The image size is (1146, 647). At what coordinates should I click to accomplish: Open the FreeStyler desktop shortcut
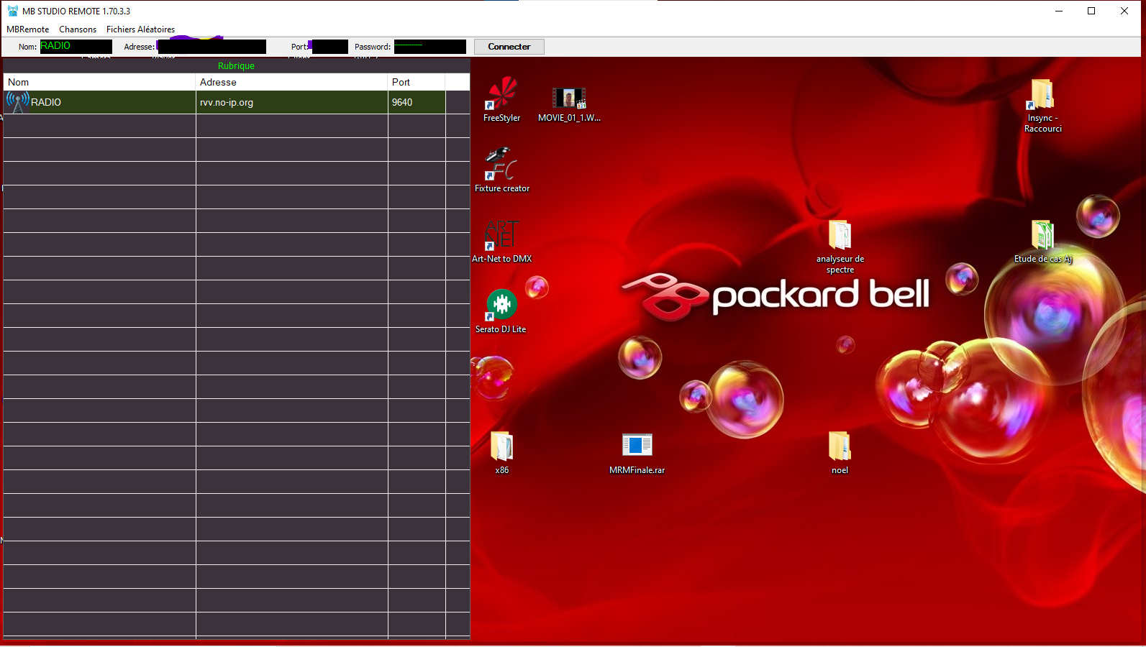point(501,99)
